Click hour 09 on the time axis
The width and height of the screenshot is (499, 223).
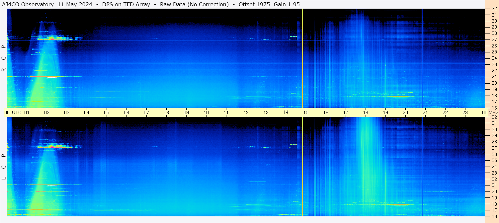(x=186, y=112)
